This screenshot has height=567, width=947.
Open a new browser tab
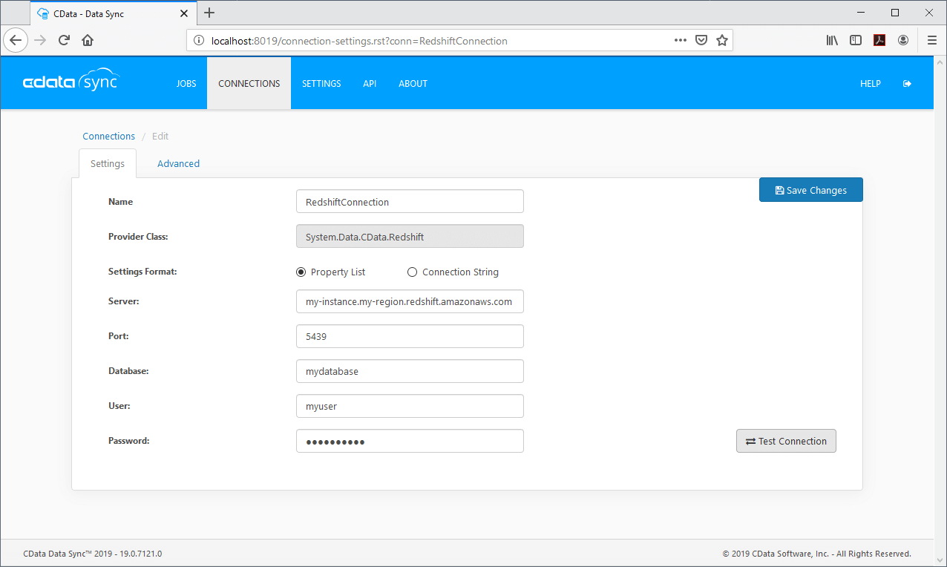[x=209, y=13]
